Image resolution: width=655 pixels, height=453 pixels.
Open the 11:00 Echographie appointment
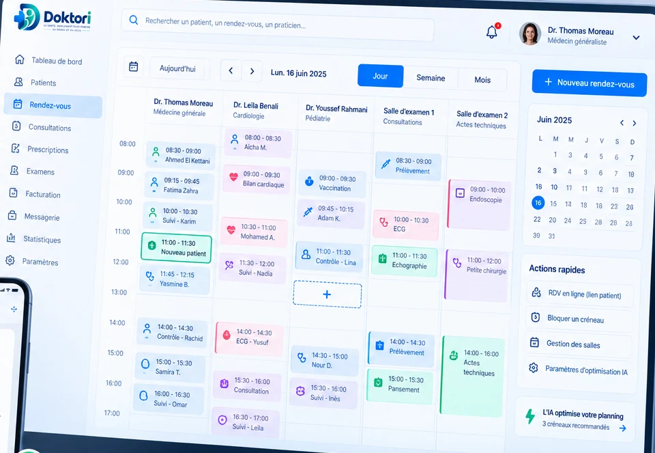tap(405, 261)
